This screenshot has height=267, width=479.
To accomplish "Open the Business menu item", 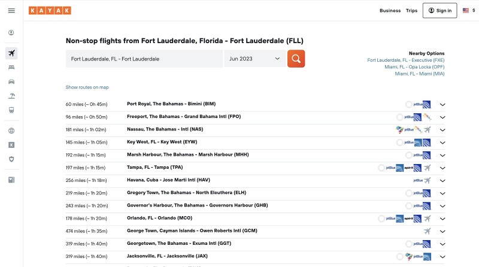I will 390,10.
